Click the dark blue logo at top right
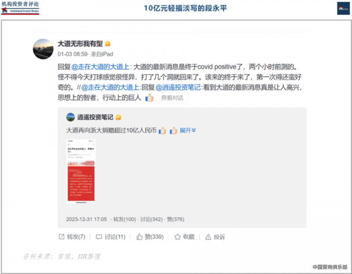The image size is (352, 274). [343, 8]
